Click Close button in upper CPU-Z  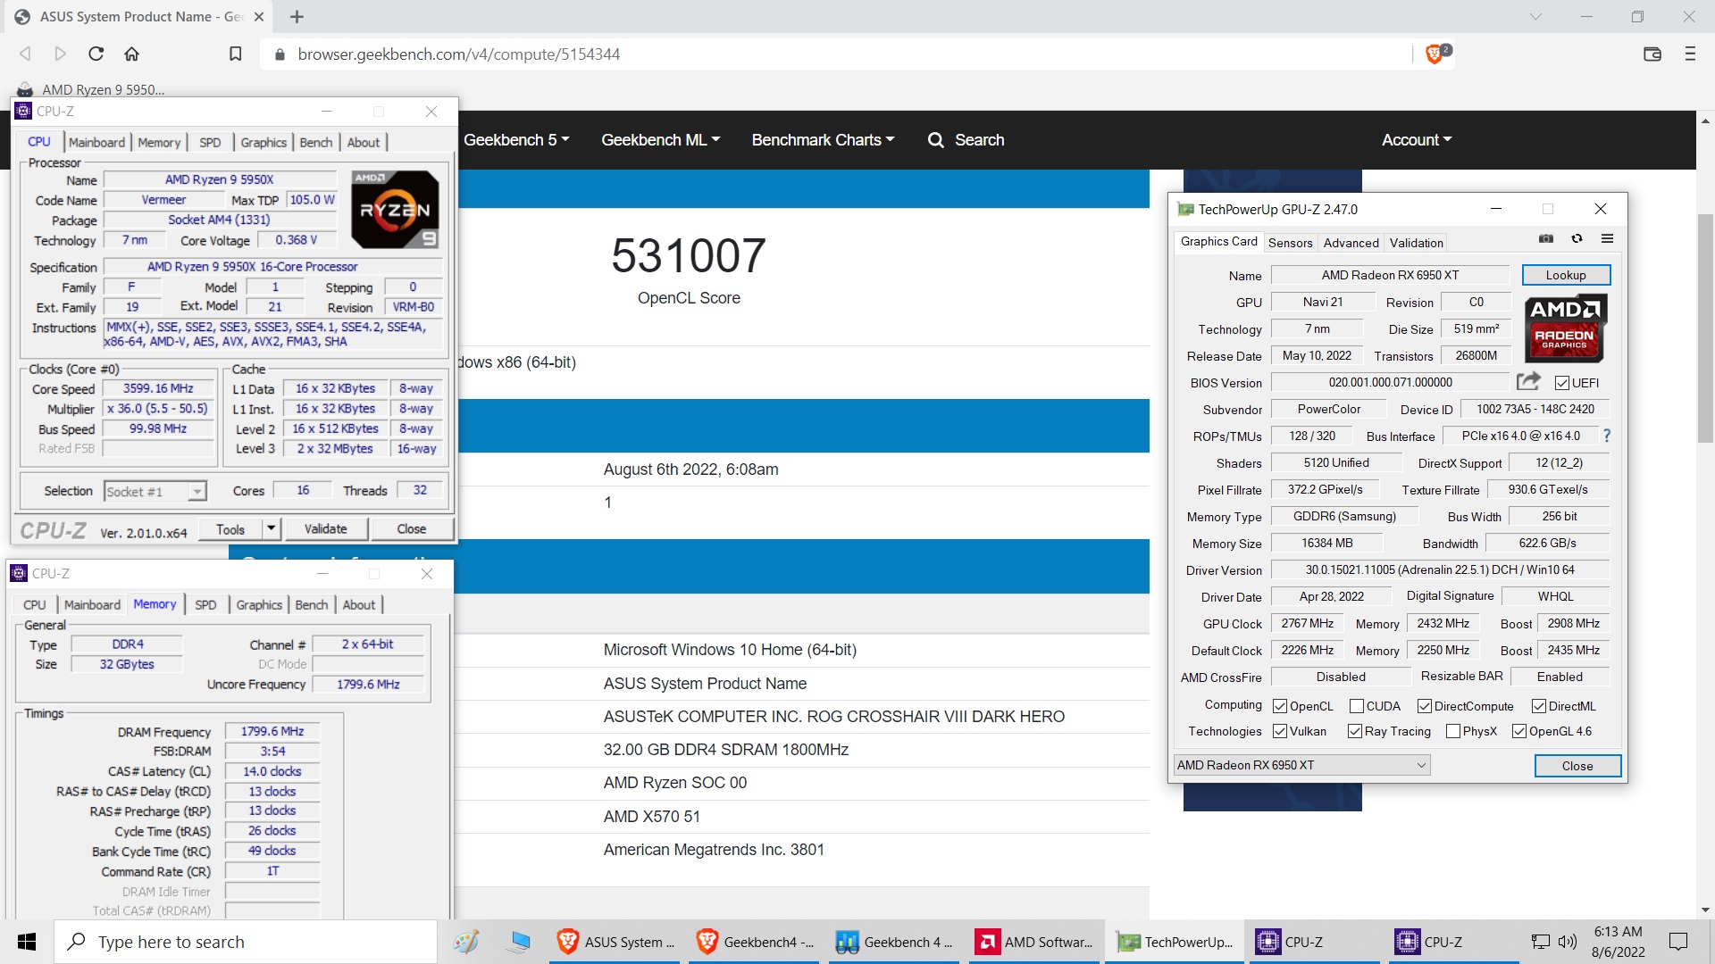tap(411, 528)
